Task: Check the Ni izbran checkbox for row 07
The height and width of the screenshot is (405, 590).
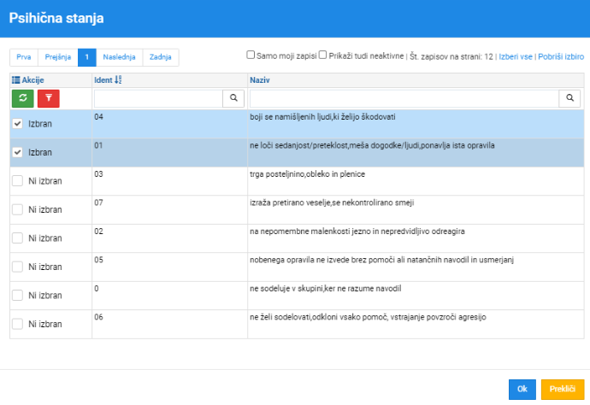Action: point(17,209)
